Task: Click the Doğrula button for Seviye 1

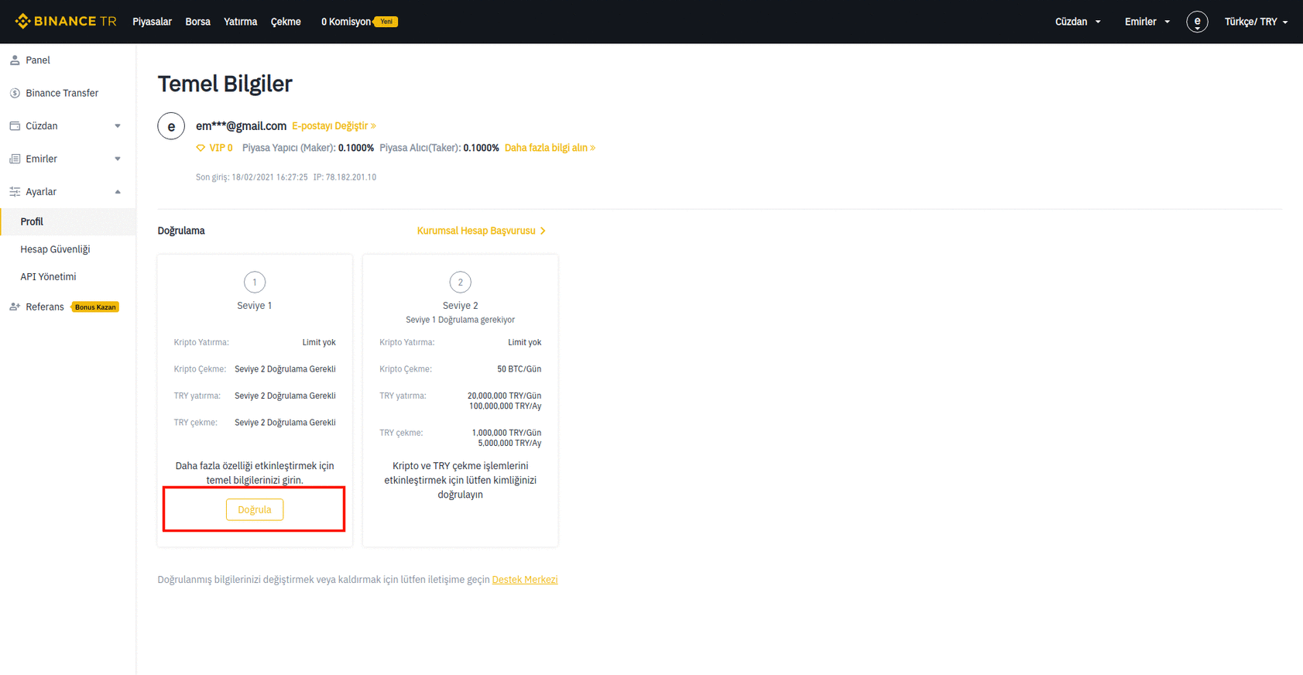Action: 254,509
